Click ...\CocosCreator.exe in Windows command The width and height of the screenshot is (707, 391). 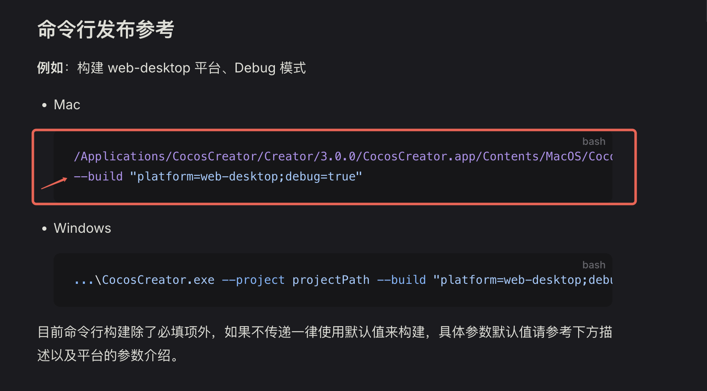click(x=144, y=280)
